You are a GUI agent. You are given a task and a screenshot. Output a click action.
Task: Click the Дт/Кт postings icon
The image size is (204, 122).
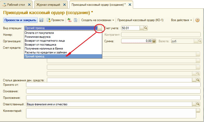pyautogui.click(x=69, y=20)
